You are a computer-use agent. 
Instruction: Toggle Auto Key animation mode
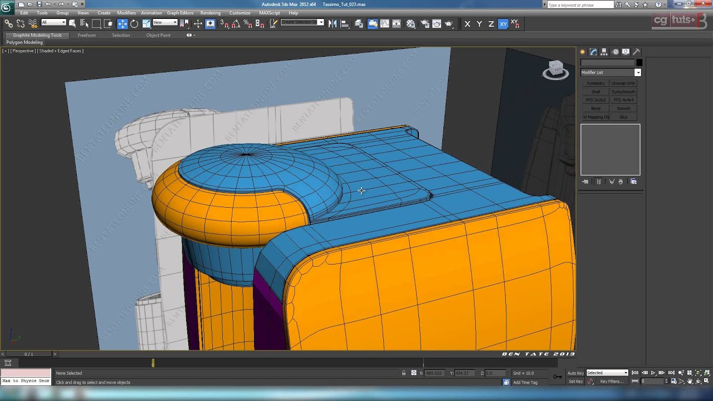point(575,373)
